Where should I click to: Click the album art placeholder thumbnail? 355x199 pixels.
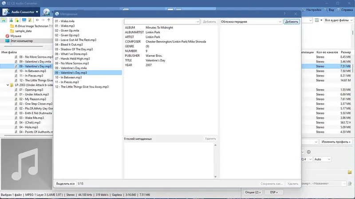tap(27, 164)
